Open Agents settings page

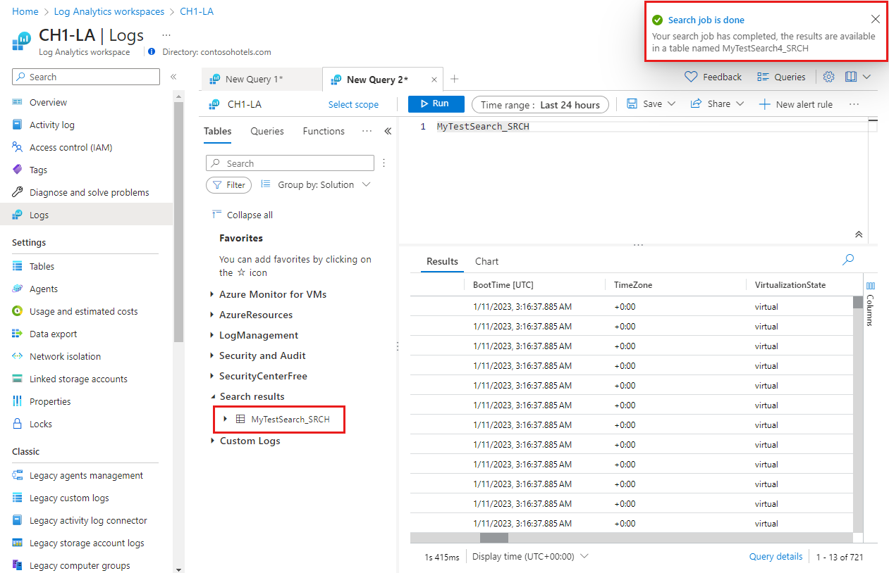click(43, 289)
